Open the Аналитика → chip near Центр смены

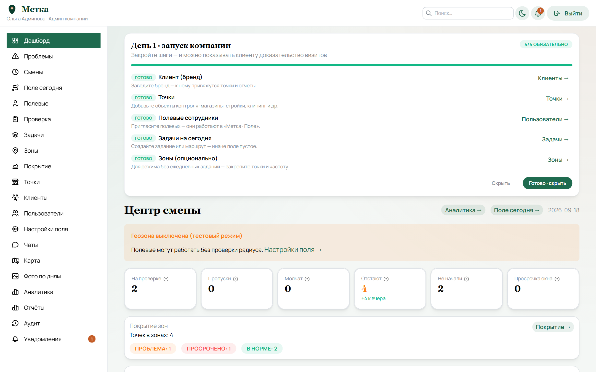tap(463, 210)
